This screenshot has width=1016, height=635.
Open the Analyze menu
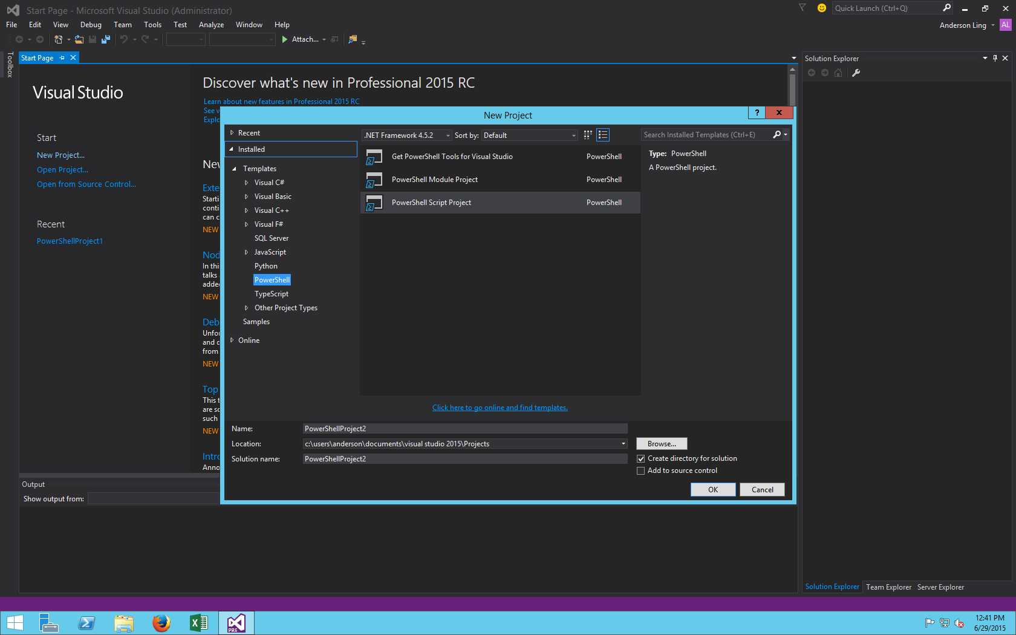[211, 25]
